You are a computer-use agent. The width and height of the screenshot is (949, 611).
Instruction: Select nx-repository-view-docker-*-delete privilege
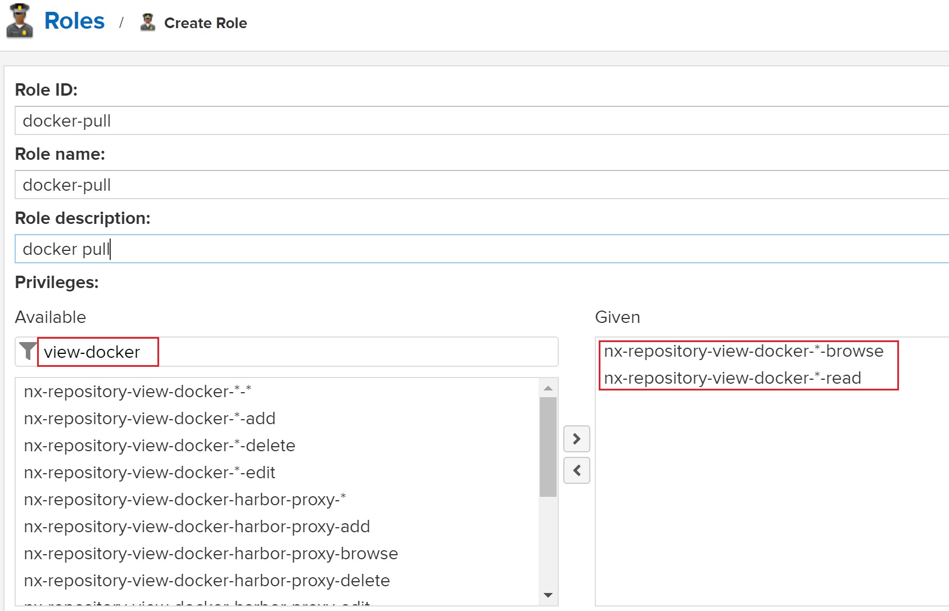coord(278,446)
